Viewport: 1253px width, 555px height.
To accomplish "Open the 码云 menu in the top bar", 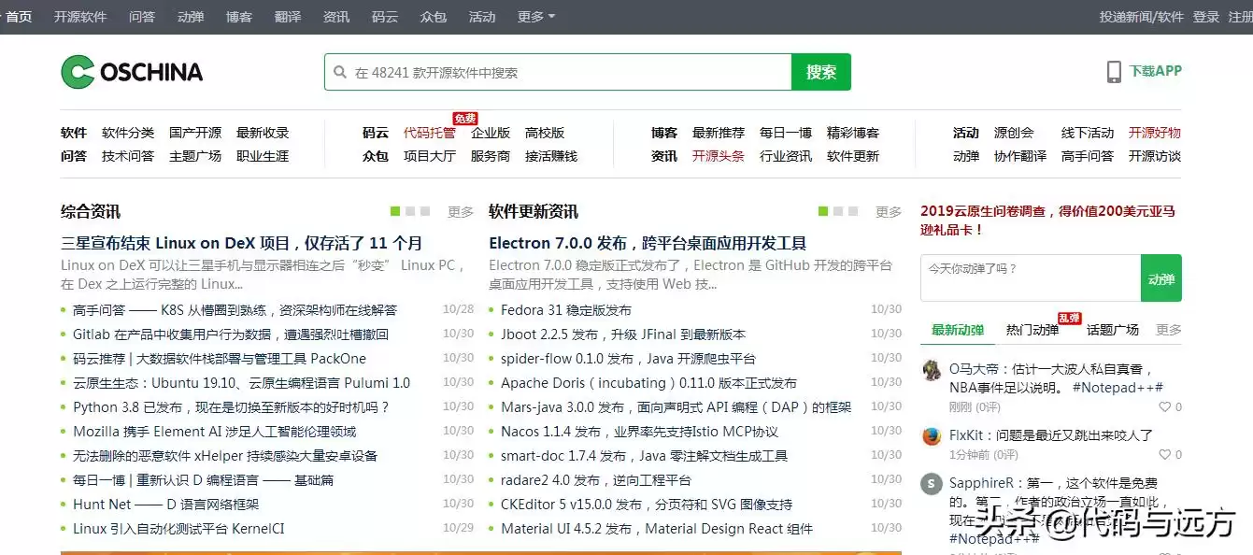I will point(384,16).
